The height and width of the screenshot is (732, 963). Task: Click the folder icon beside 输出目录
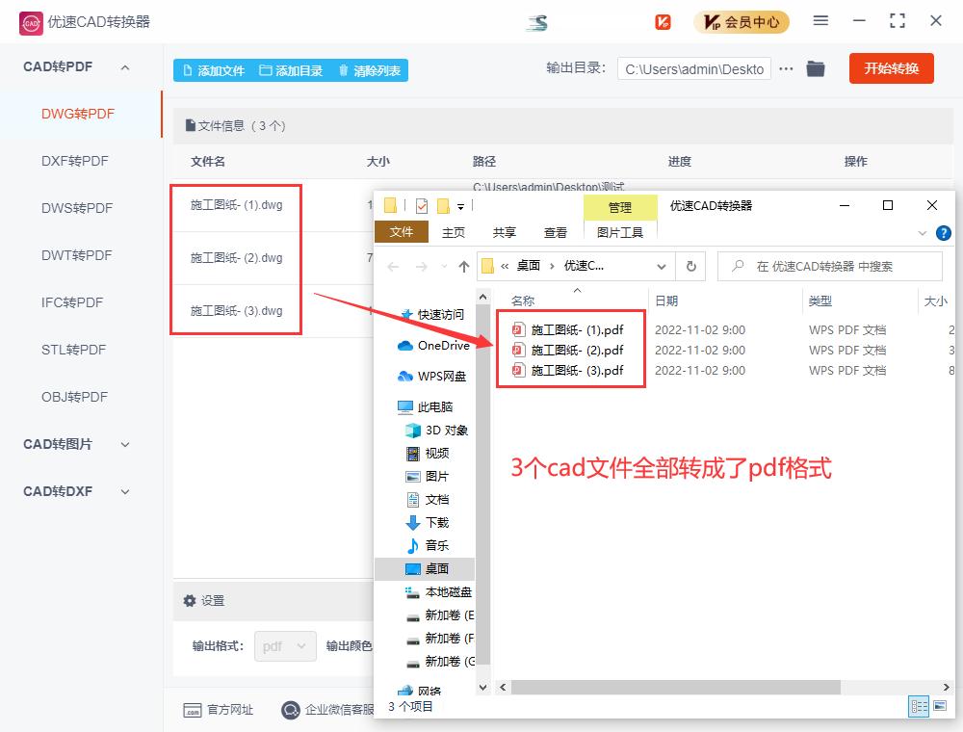(x=816, y=68)
